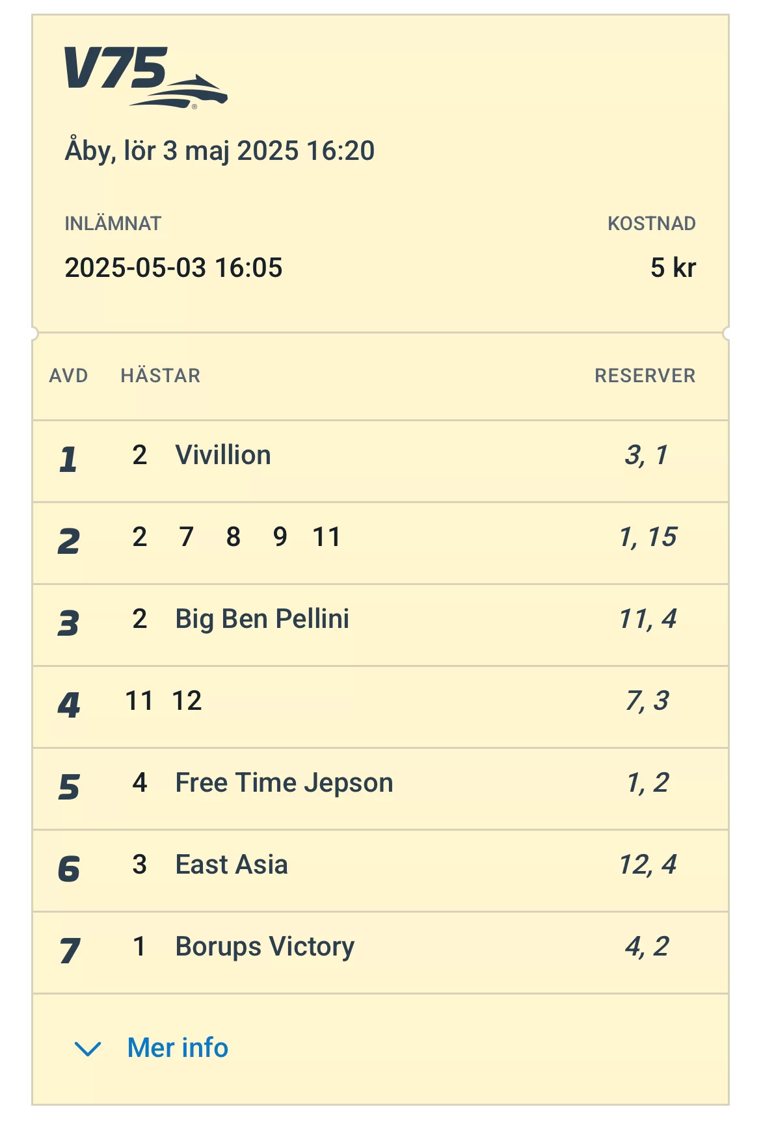This screenshot has width=761, height=1133.
Task: Click horse name East Asia
Action: 232,865
